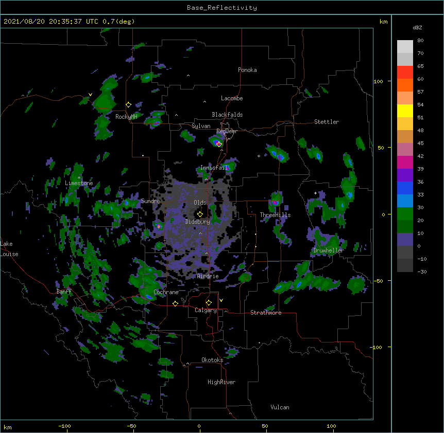Click the Olds town label
444x433 pixels.
(x=200, y=203)
